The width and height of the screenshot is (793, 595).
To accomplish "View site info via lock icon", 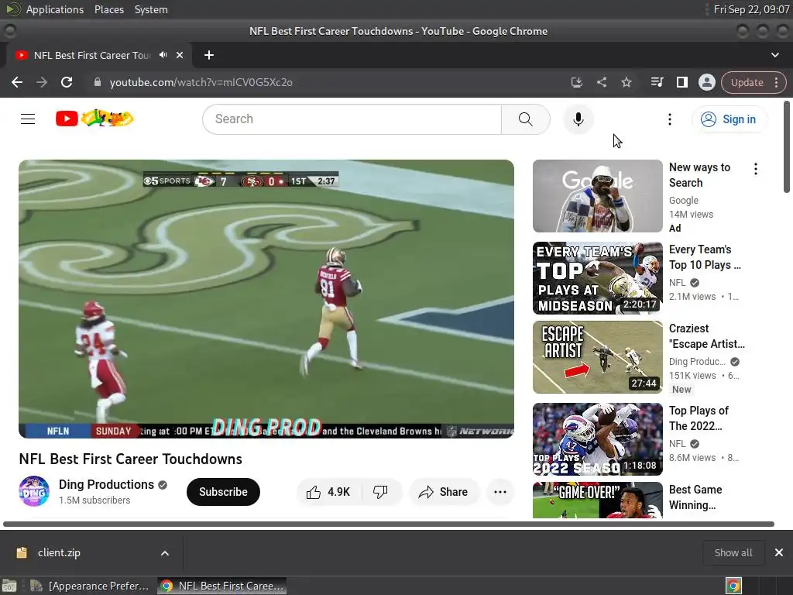I will click(98, 82).
